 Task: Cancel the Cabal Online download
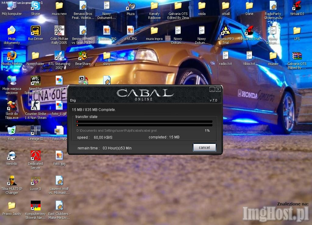pos(204,148)
